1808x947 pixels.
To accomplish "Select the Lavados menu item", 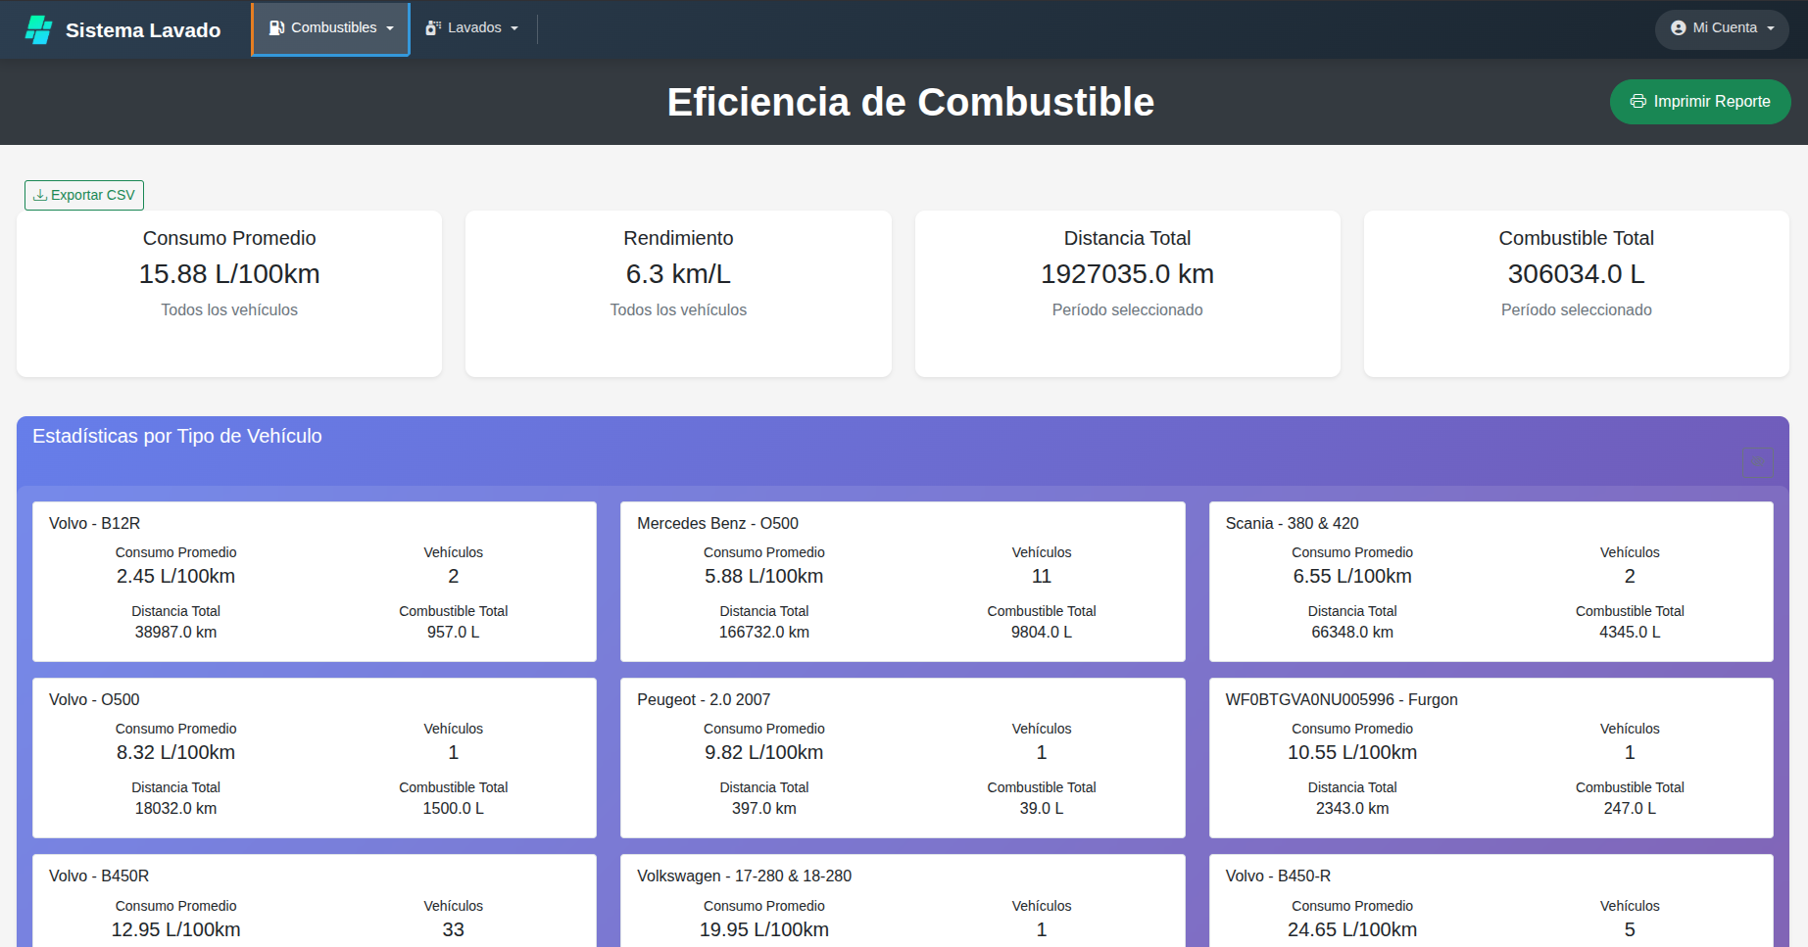I will tap(472, 27).
